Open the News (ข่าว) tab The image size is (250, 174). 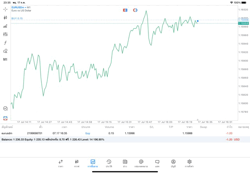tap(125, 163)
